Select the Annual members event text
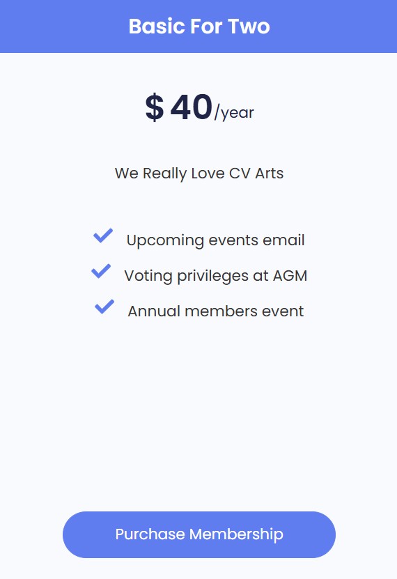 click(x=215, y=311)
